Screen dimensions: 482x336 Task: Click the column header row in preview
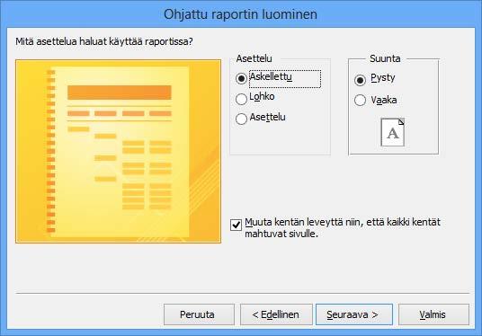coord(120,113)
